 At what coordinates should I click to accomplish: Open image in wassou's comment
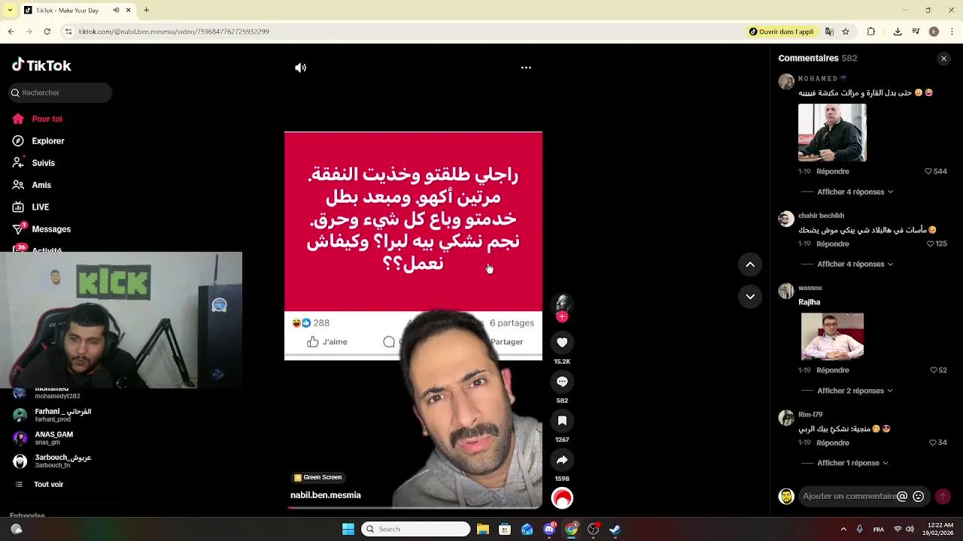point(832,337)
